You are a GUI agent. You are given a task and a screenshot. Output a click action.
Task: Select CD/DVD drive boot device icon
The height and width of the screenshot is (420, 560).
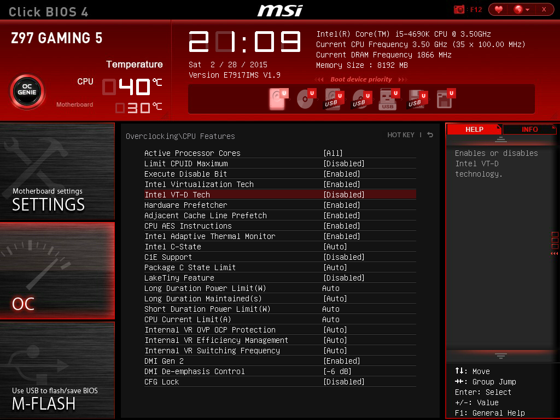coord(306,99)
